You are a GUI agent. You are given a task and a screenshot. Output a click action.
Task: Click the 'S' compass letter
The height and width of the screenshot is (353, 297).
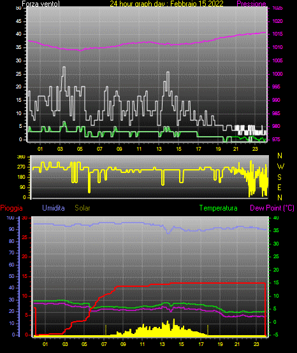pyautogui.click(x=279, y=177)
